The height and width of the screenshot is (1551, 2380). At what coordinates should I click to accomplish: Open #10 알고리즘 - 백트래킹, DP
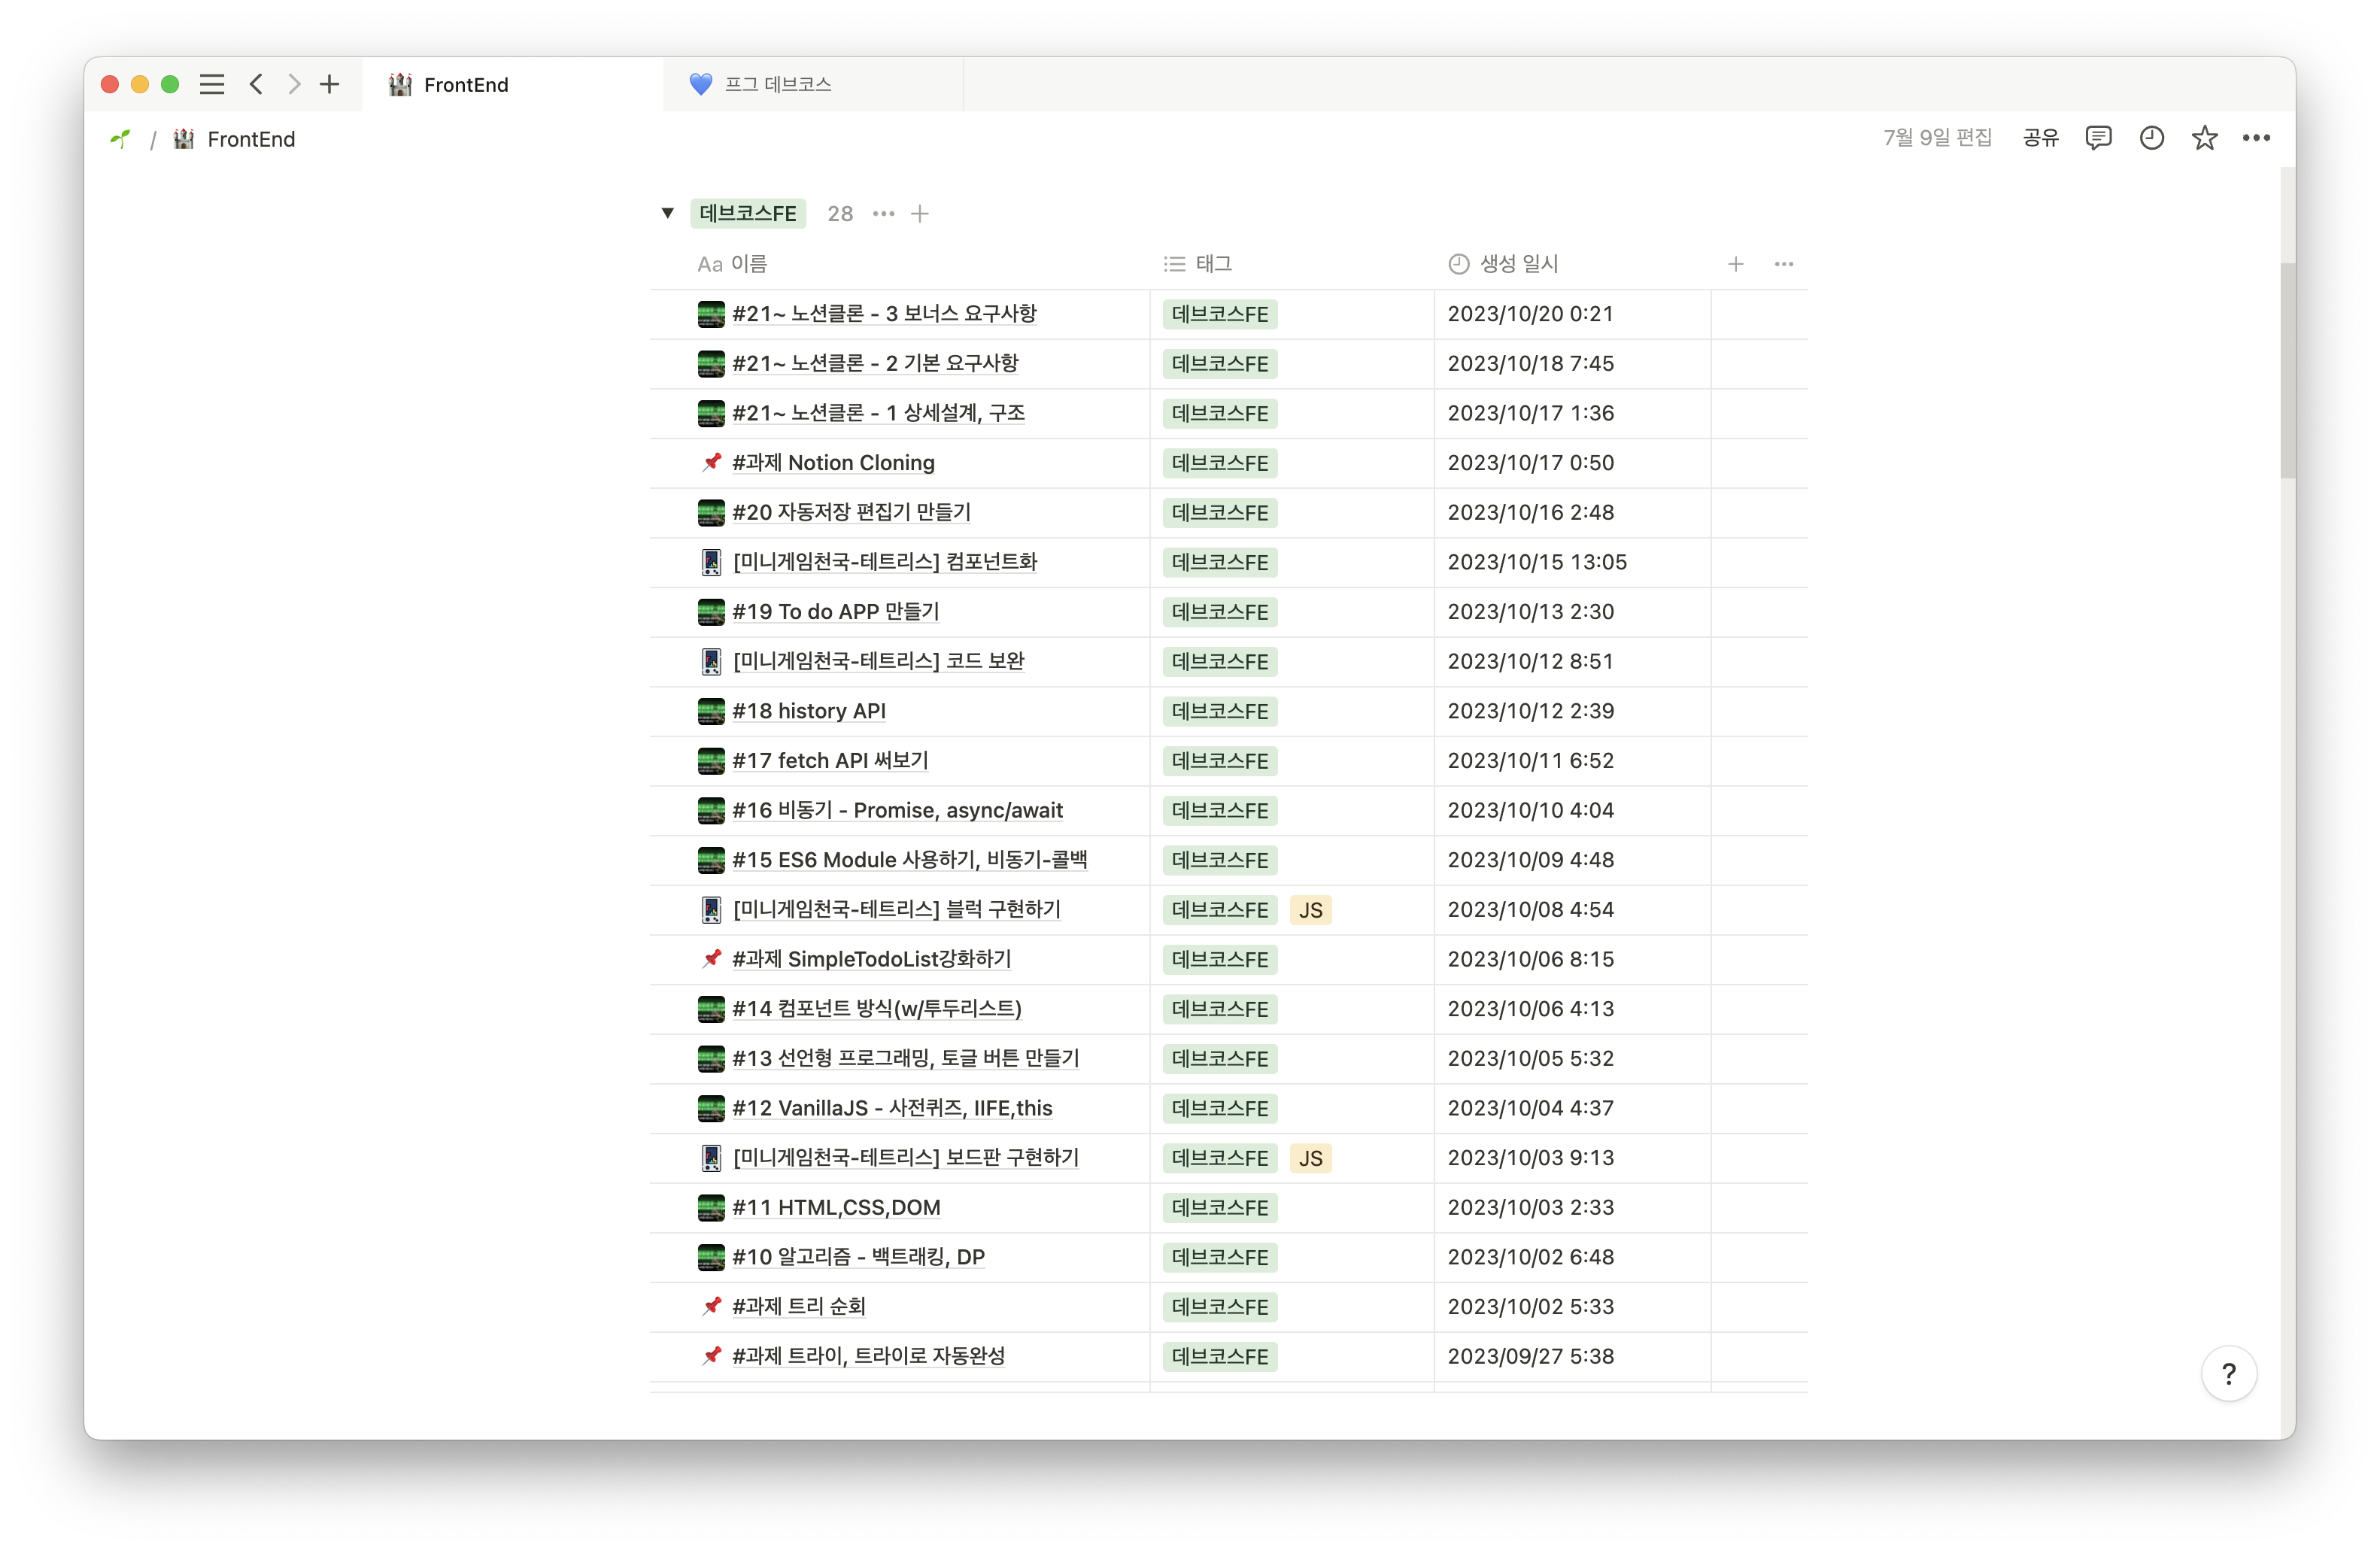[858, 1257]
